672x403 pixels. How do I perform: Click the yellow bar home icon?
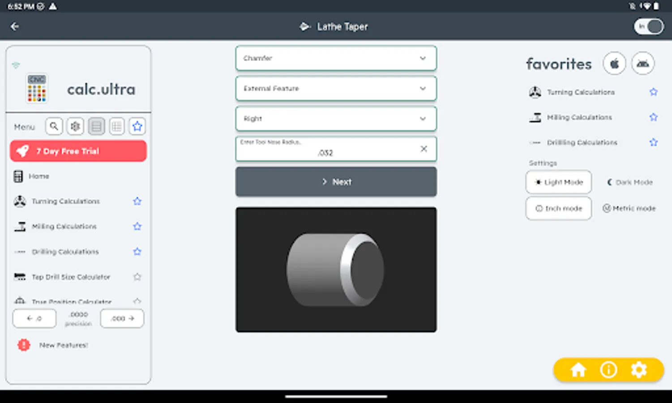coord(578,370)
